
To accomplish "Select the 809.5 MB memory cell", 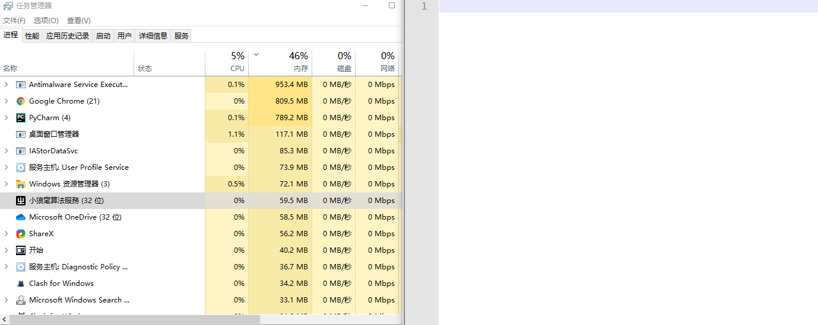I will 280,101.
